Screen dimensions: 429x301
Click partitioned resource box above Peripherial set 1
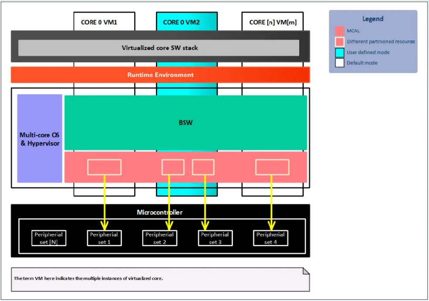[104, 167]
